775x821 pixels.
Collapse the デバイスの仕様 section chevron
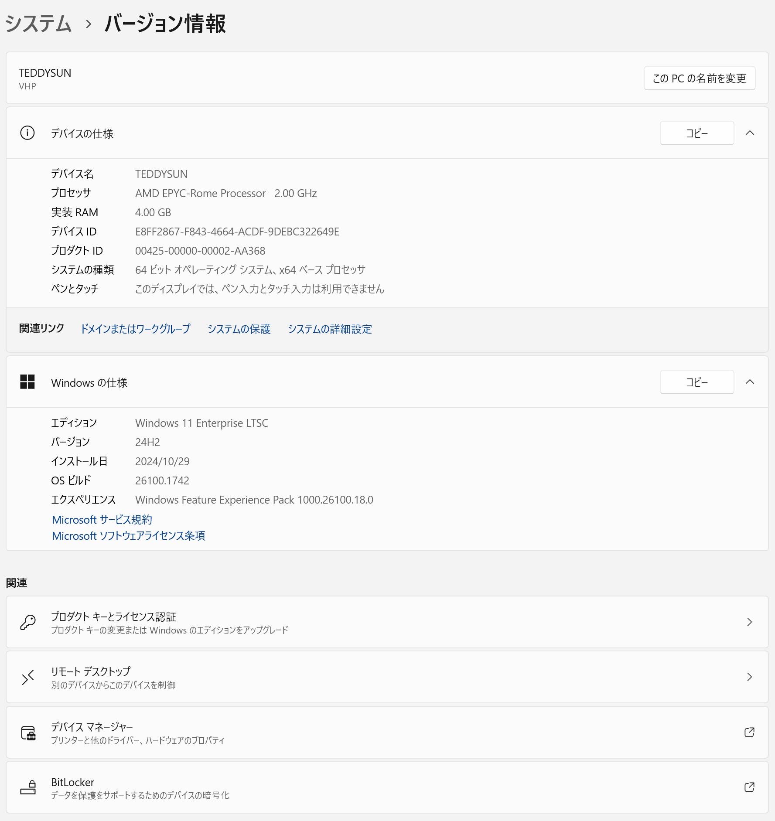[750, 133]
